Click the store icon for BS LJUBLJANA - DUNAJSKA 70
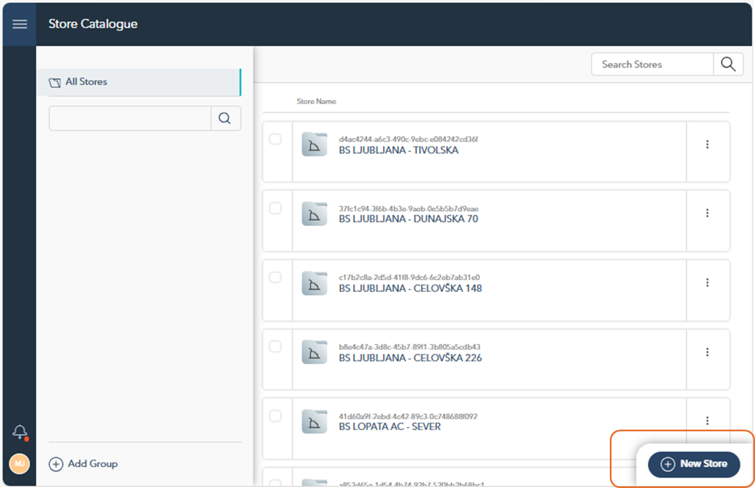The image size is (755, 488). [x=315, y=213]
